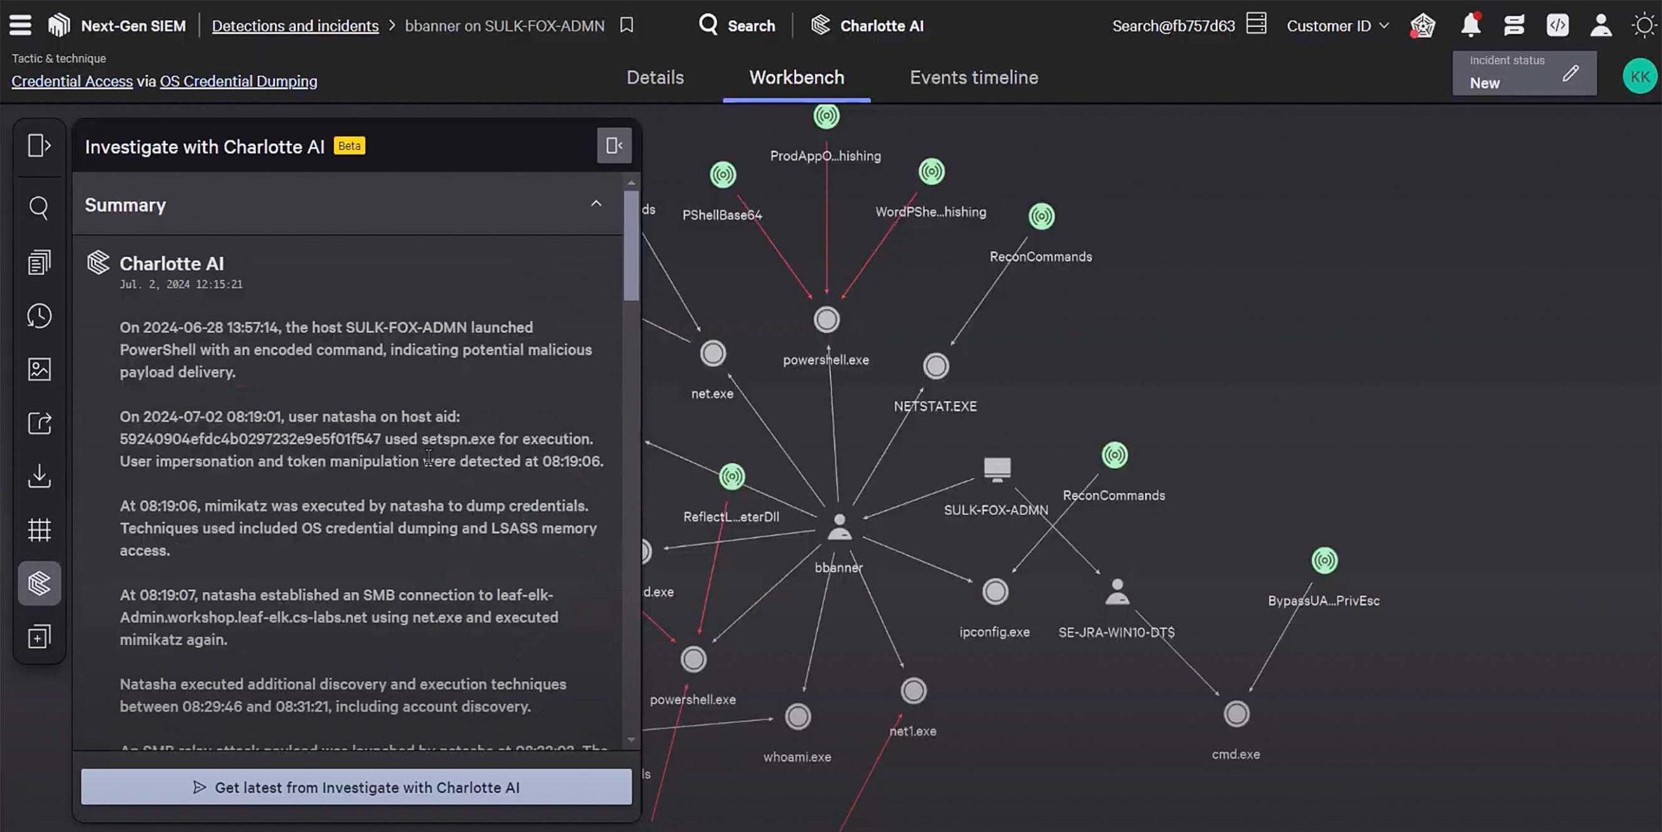Screen dimensions: 1662x832
Task: Click the Search@fb757d63 text
Action: tap(1173, 26)
